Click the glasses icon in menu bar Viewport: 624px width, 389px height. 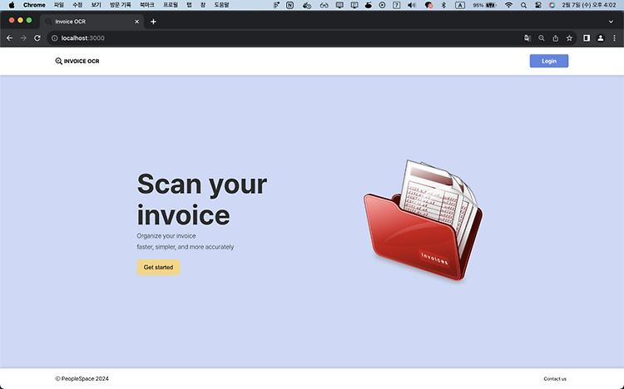[x=324, y=5]
